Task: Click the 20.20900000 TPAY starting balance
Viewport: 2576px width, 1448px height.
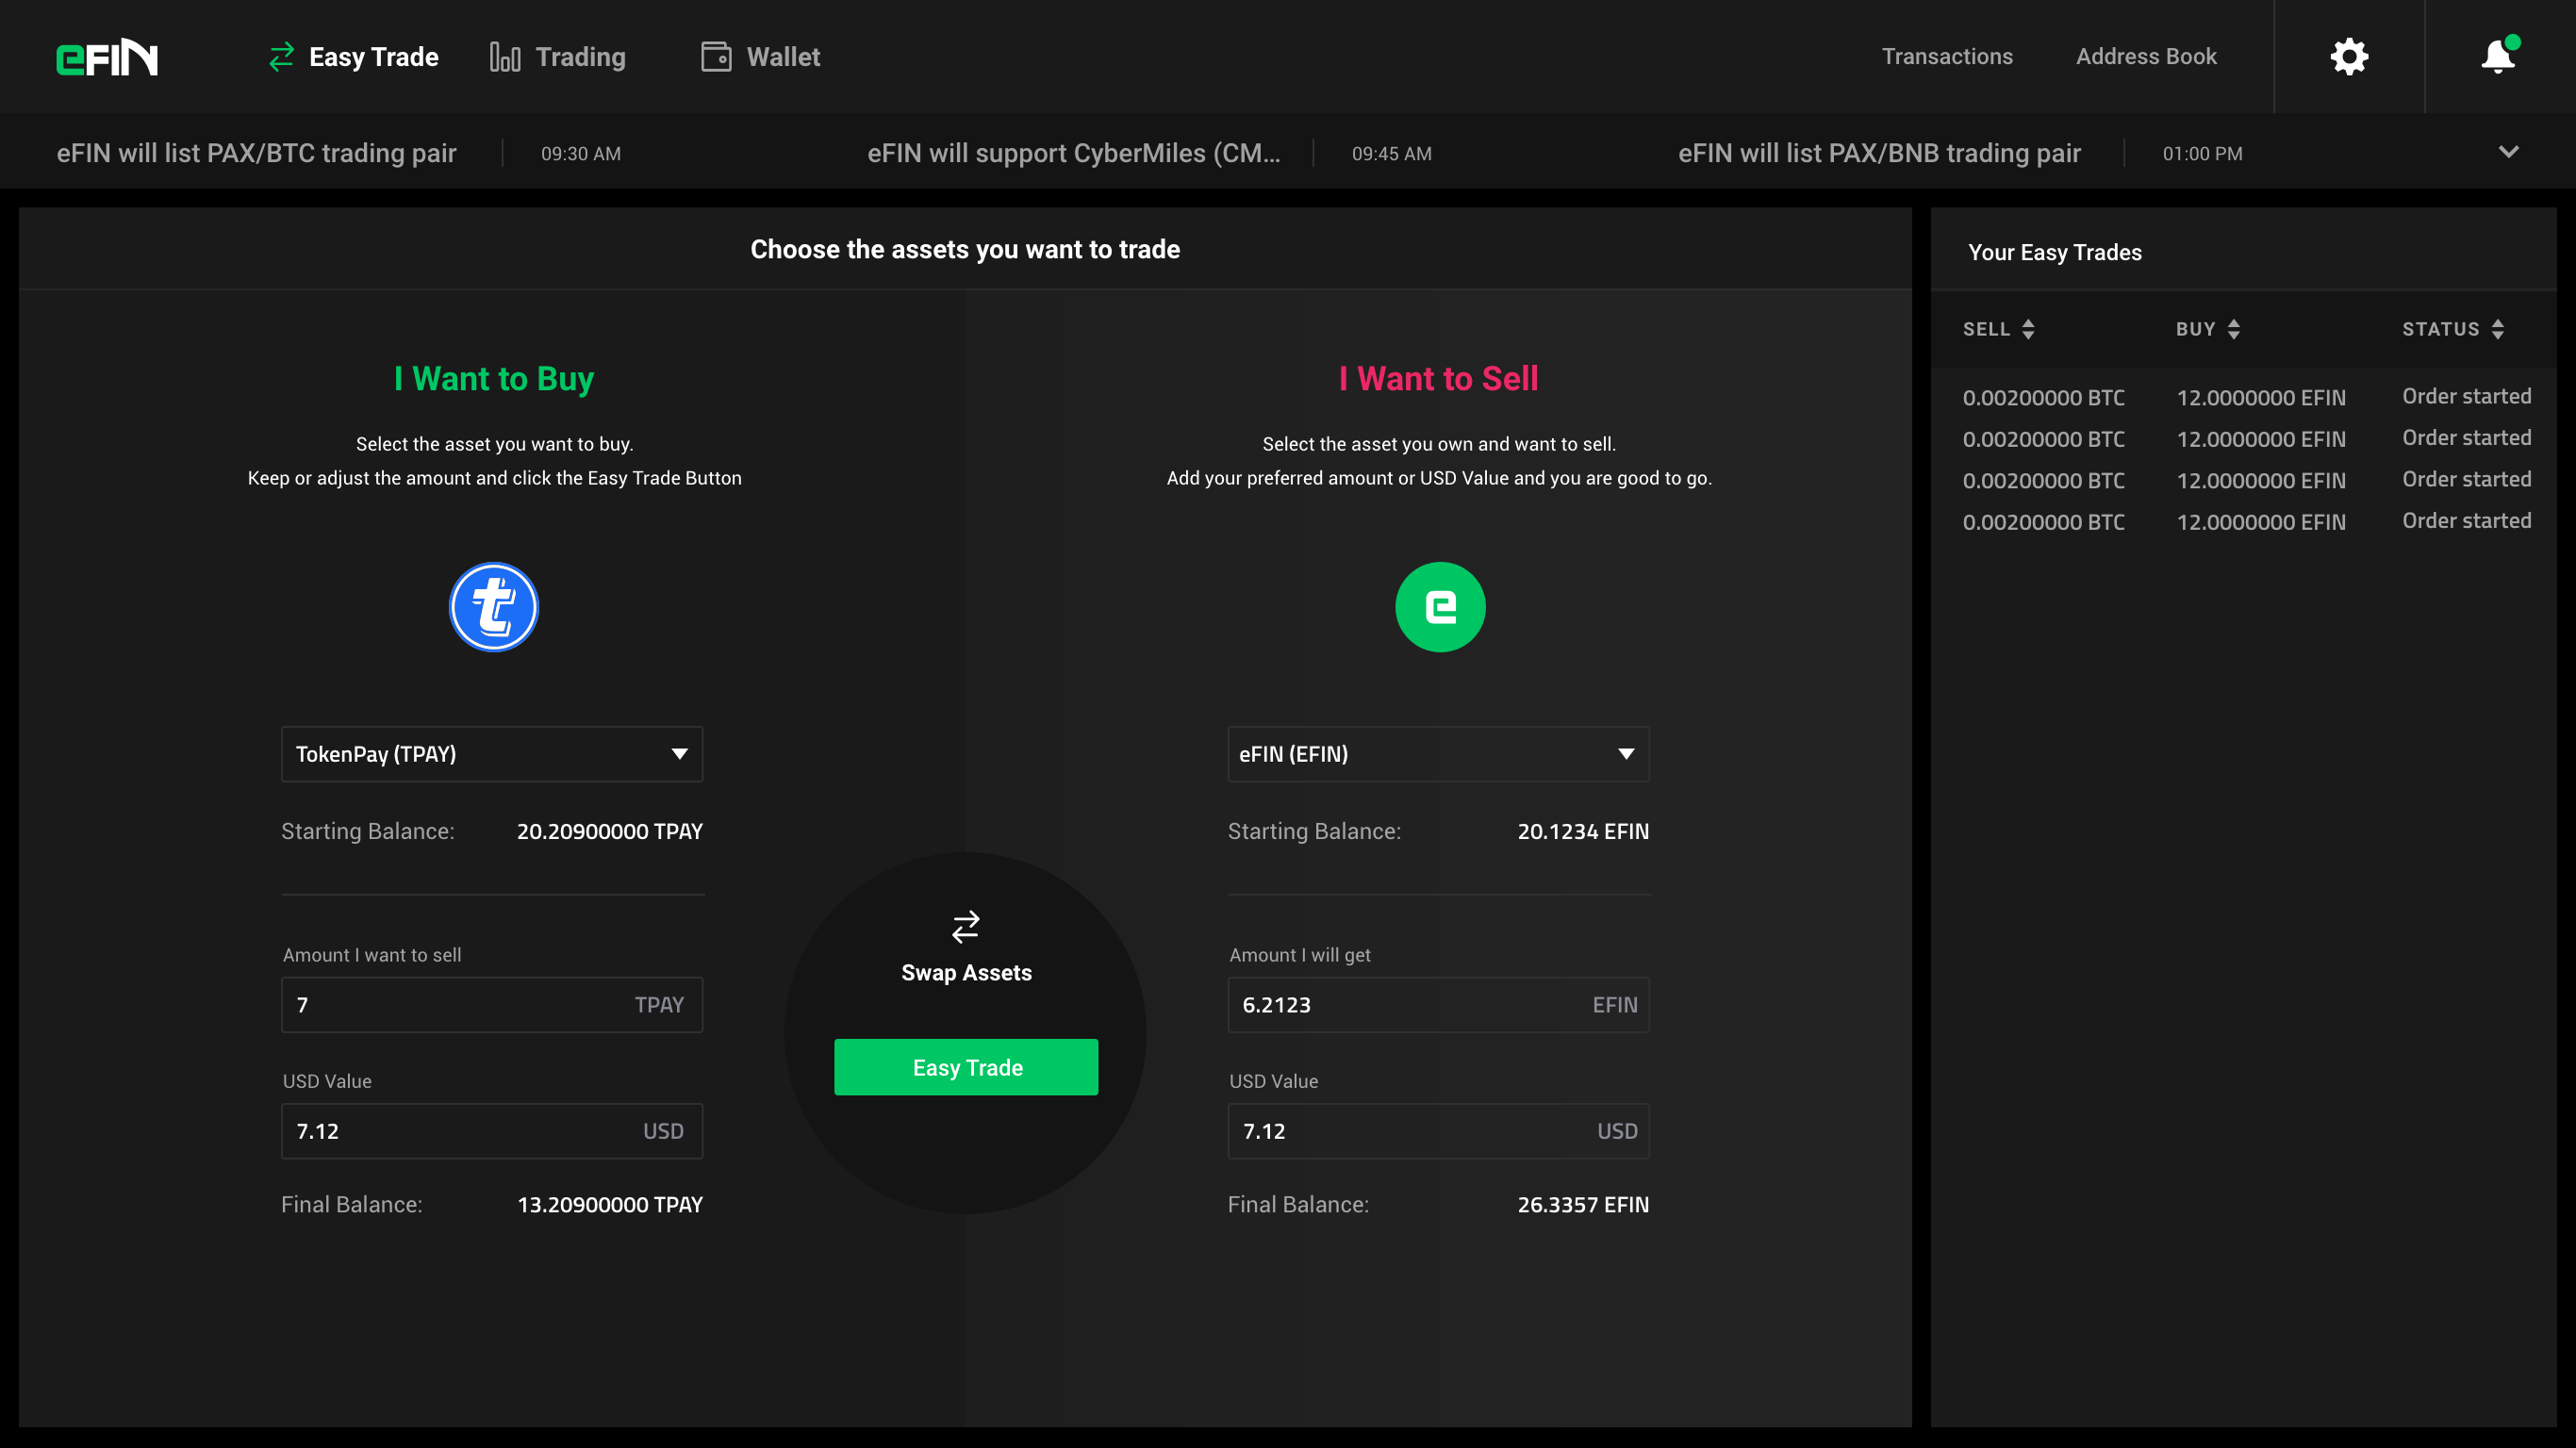Action: pyautogui.click(x=610, y=831)
